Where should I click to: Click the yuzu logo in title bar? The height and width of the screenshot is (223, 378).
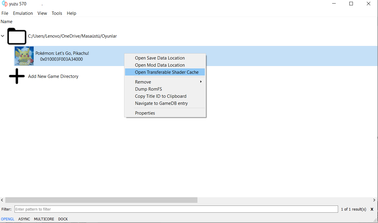[4, 4]
